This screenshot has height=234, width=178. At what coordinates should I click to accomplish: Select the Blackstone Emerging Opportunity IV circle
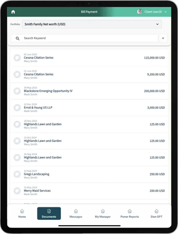17,91
